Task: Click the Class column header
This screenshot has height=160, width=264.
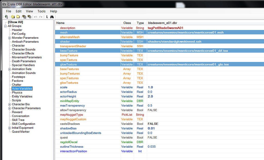Action: coord(127,23)
